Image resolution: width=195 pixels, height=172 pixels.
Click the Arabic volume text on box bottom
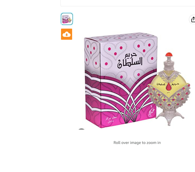click(x=111, y=120)
